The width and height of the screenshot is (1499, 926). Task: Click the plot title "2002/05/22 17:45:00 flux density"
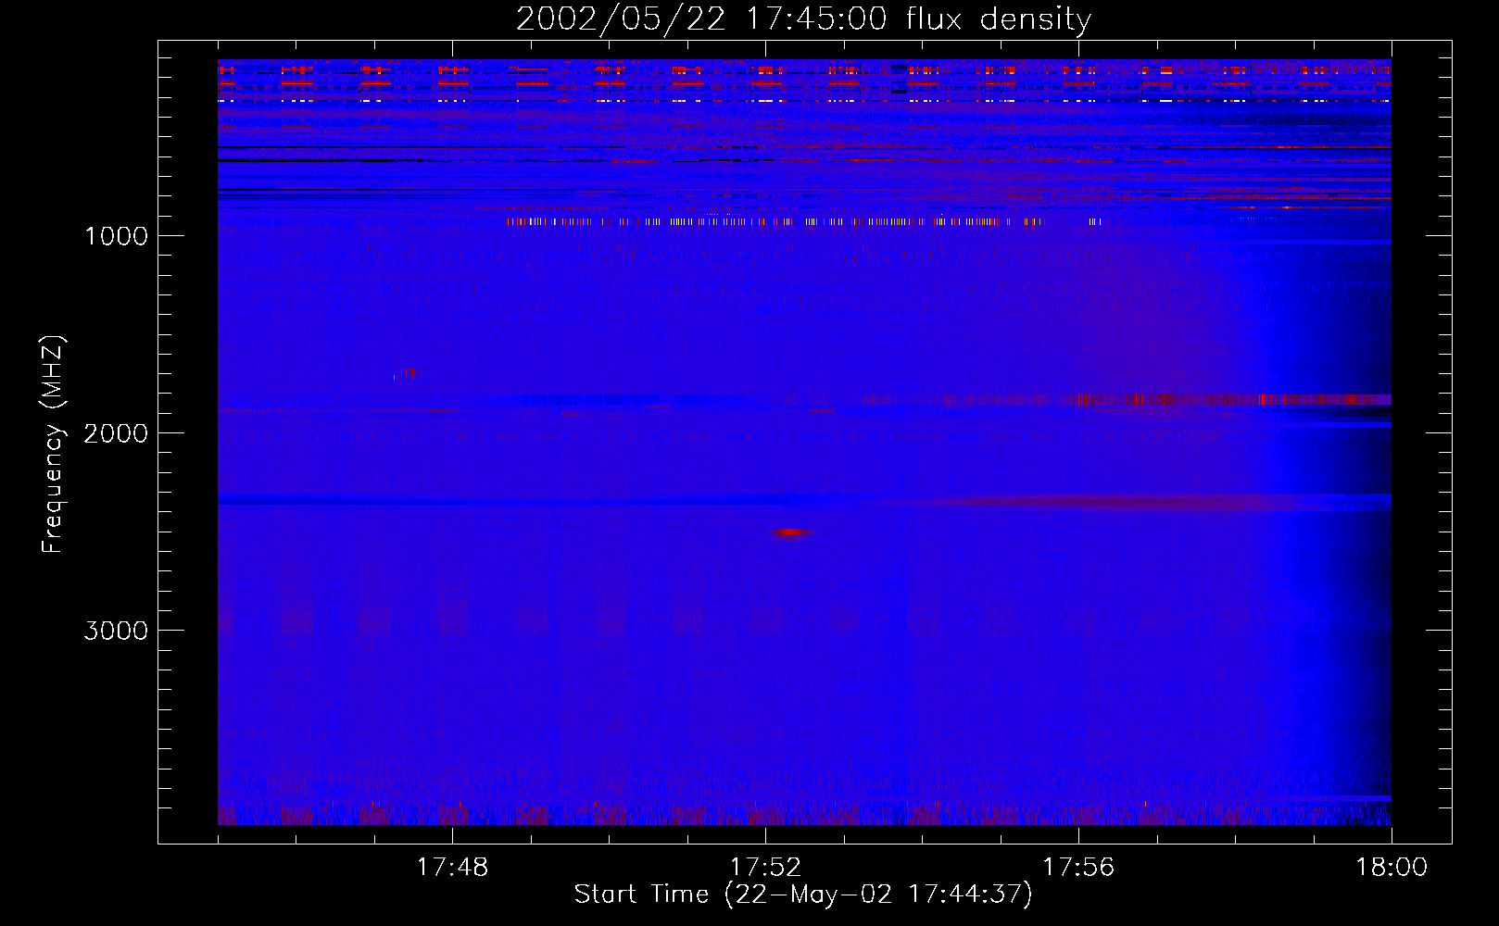(x=803, y=19)
